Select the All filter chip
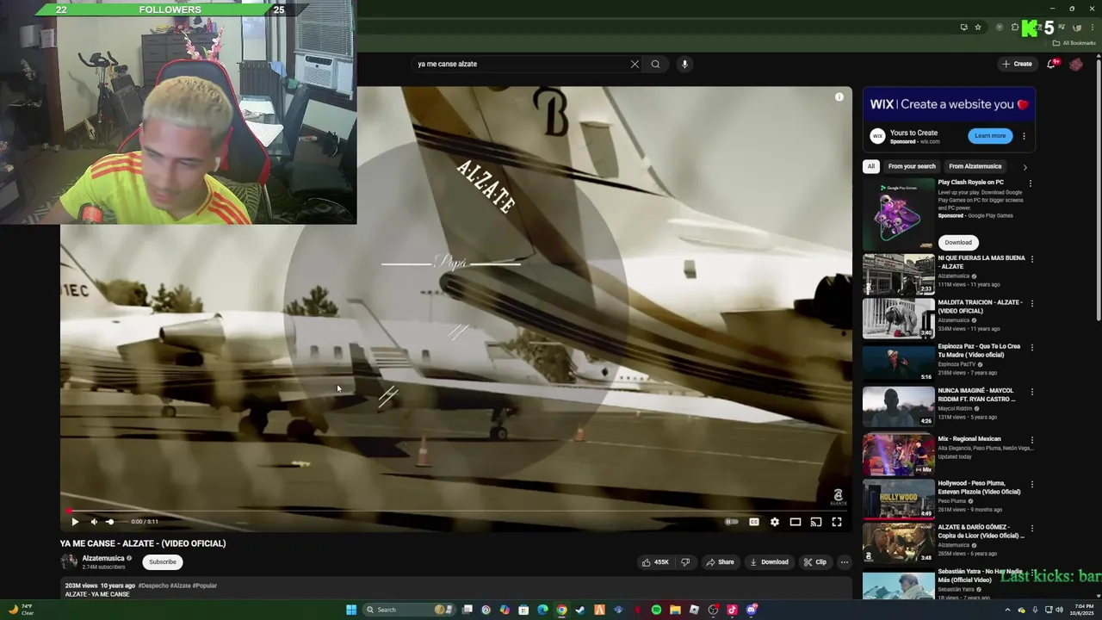 [871, 166]
